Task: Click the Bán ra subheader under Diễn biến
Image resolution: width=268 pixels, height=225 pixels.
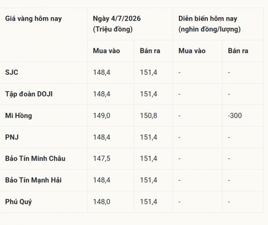Action: [x=238, y=51]
